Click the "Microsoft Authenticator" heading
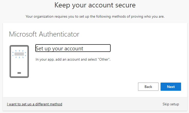 44,34
